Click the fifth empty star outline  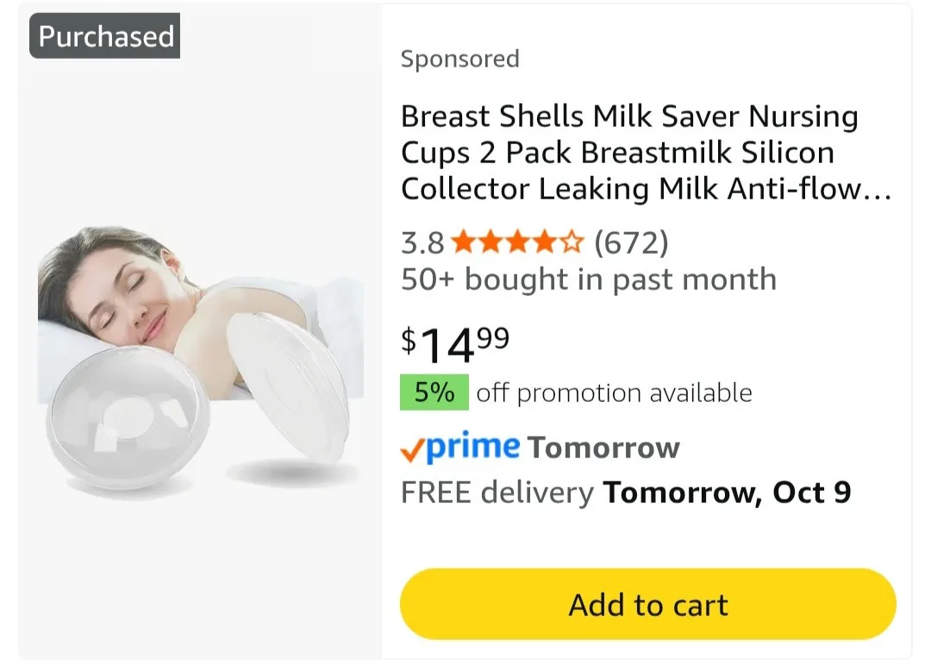(572, 243)
